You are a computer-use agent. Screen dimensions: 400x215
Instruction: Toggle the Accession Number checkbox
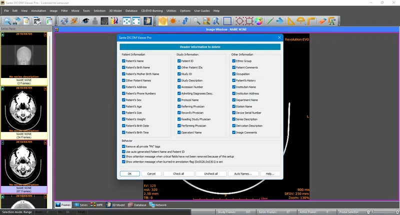179,87
